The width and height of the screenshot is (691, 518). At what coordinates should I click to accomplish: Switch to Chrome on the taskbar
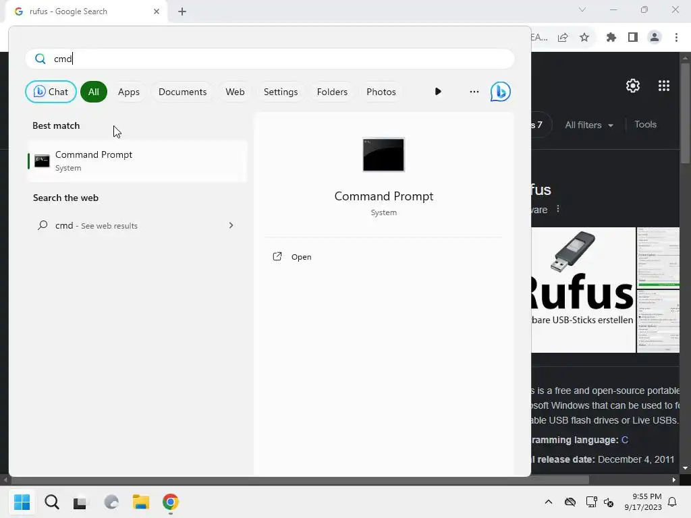[x=171, y=502]
